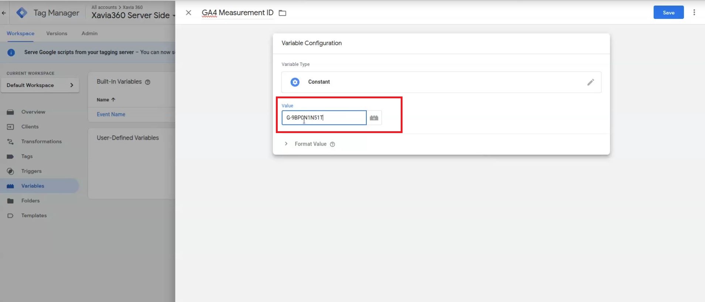
Task: Click the Folders sidebar icon
Action: (x=10, y=201)
